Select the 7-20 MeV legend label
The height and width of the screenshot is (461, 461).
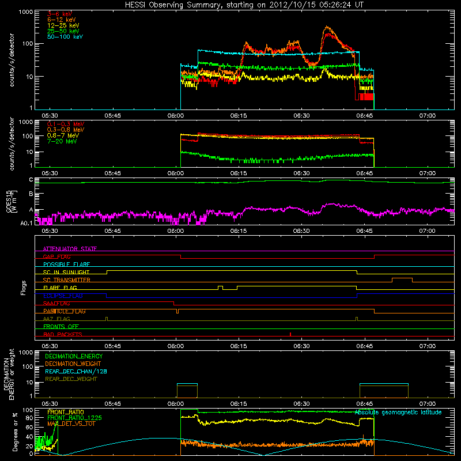tap(62, 141)
